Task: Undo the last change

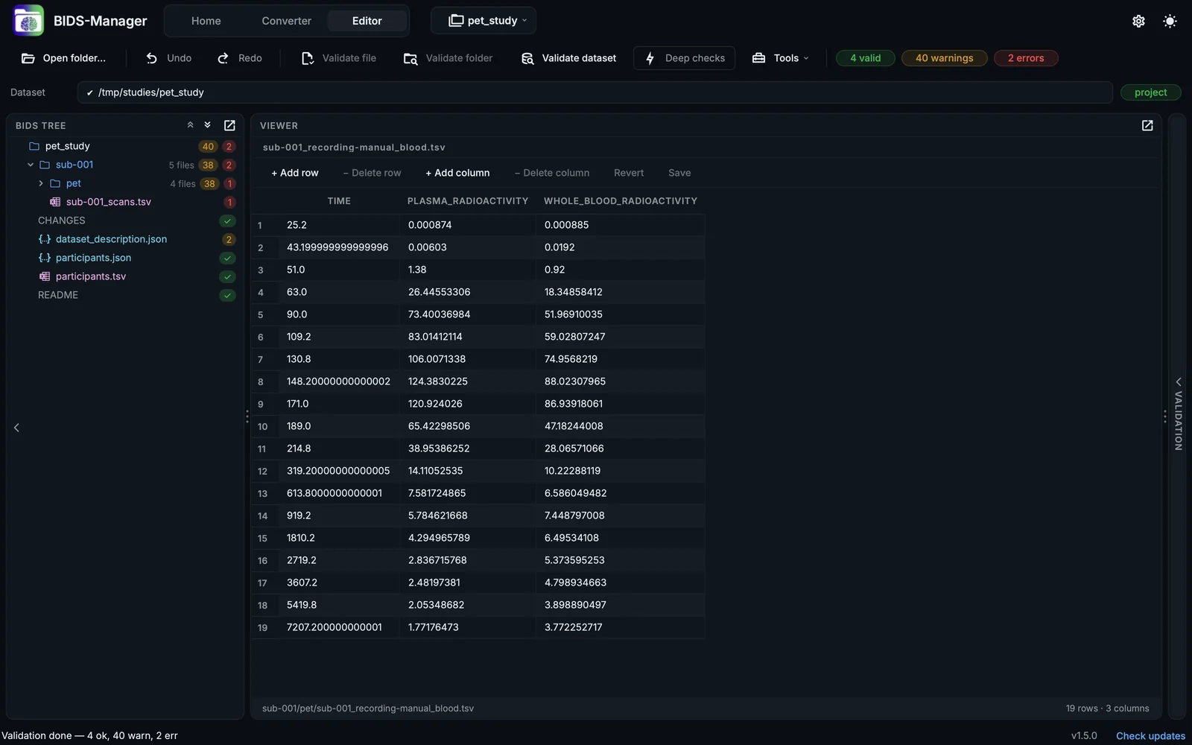Action: (168, 58)
